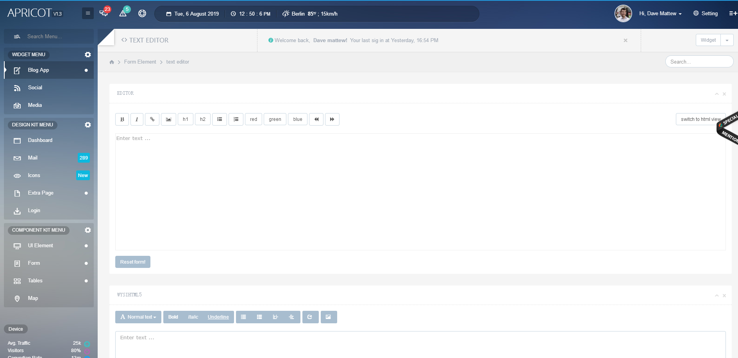
Task: Open Map in sidebar
Action: pyautogui.click(x=49, y=298)
